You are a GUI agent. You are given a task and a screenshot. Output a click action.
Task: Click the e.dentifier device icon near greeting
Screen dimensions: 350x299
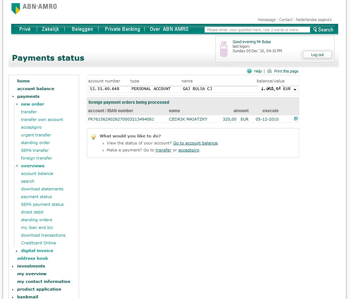click(x=224, y=49)
